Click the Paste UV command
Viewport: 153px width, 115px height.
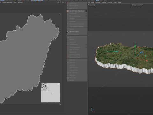77,63
